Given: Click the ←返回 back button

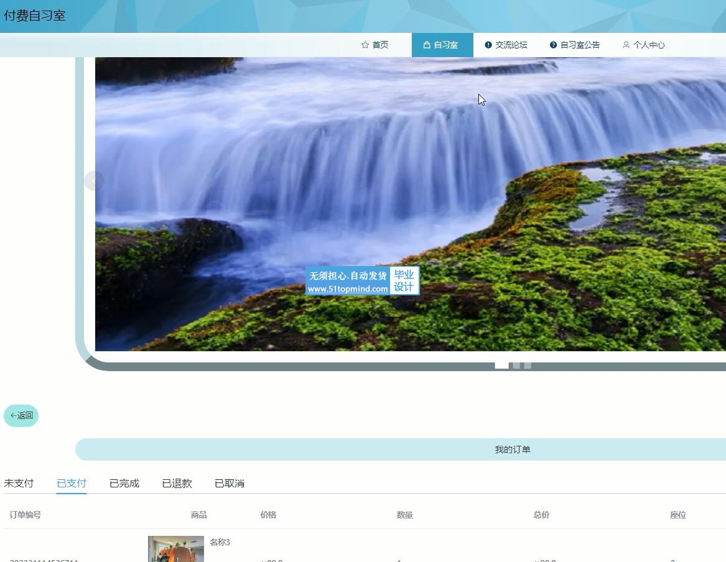Looking at the screenshot, I should click(21, 415).
